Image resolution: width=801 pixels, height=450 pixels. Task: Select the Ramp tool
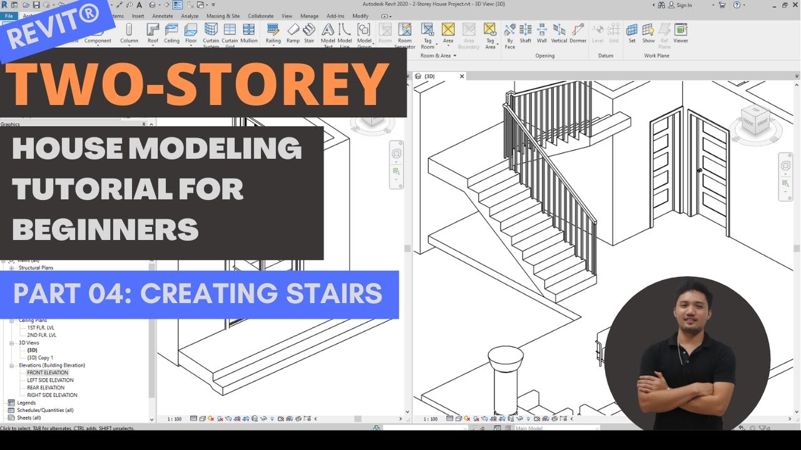click(x=293, y=33)
